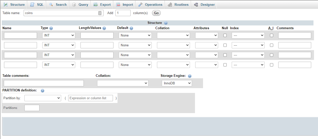Click the Expression or column list field
This screenshot has width=318, height=139.
[91, 98]
